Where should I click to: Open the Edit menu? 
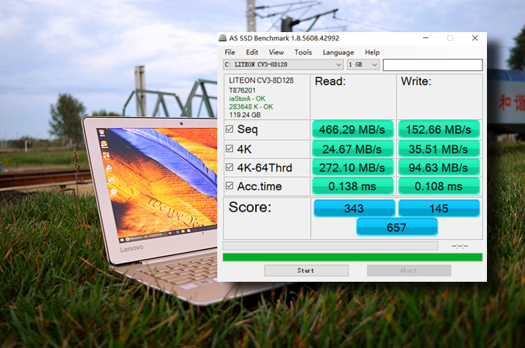252,52
